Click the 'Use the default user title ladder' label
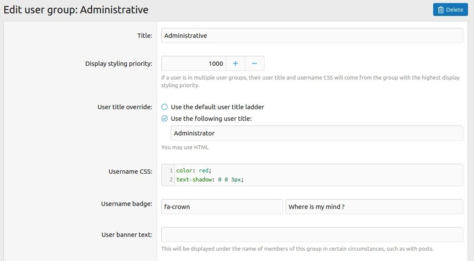The image size is (474, 261). [217, 107]
